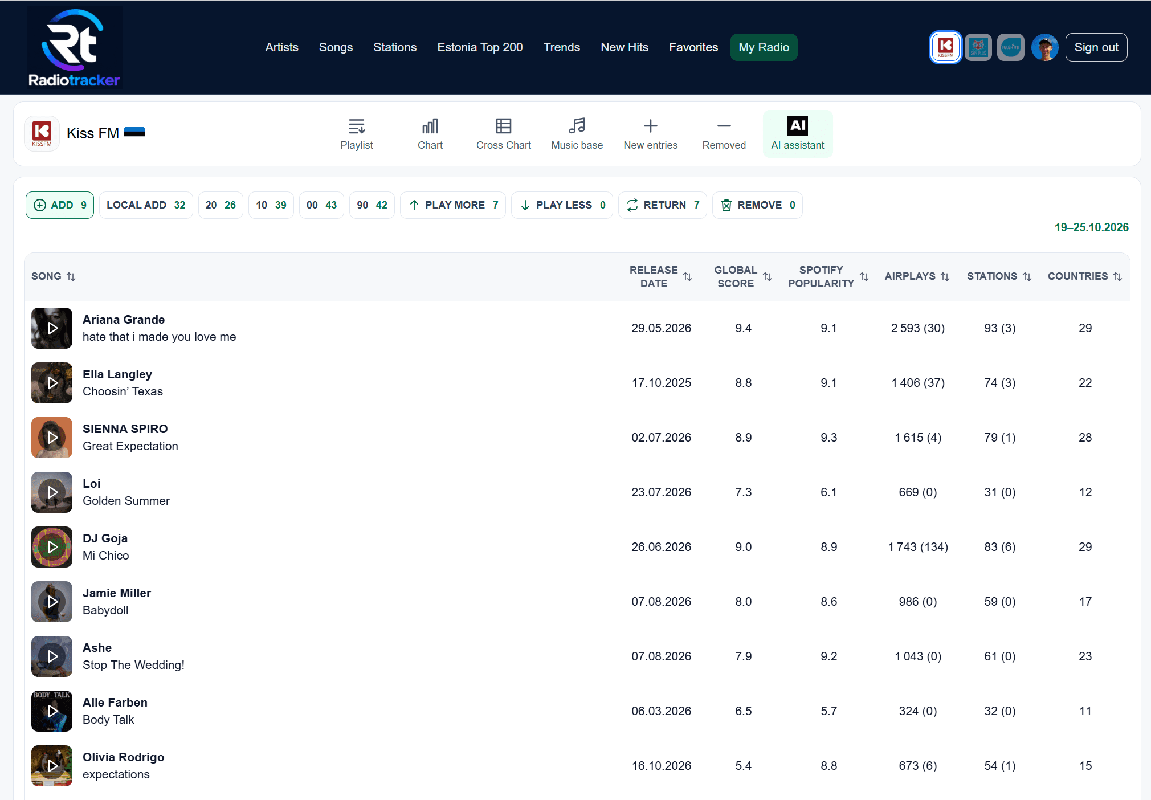
Task: Click the Sign out button
Action: pos(1096,47)
